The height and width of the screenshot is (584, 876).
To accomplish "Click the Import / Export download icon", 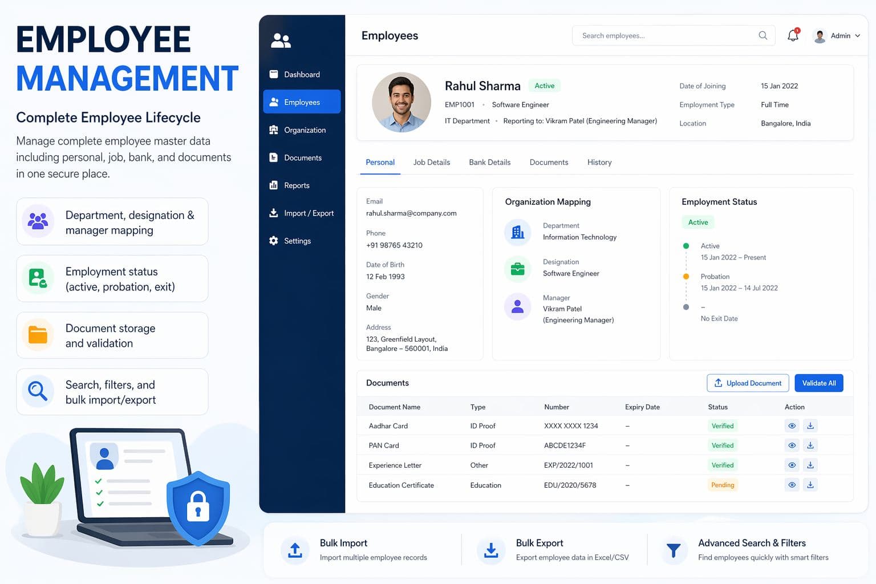I will (x=274, y=213).
